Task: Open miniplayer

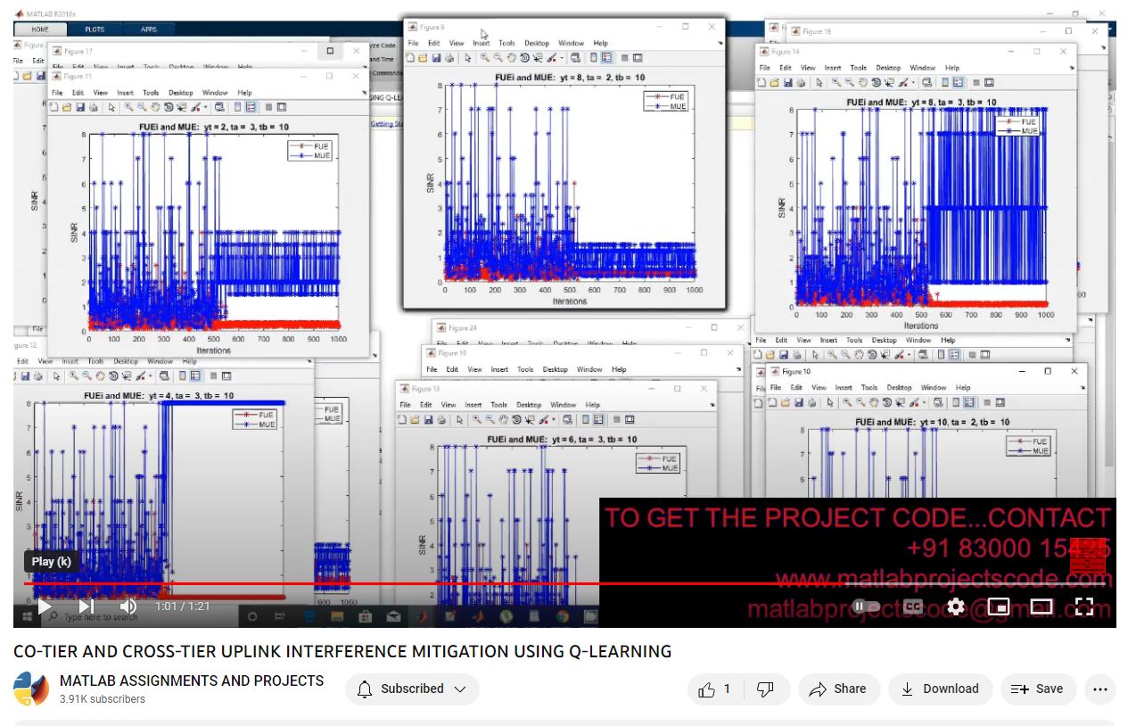Action: tap(998, 606)
